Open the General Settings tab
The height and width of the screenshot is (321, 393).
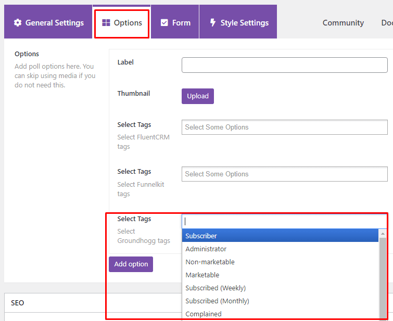pyautogui.click(x=48, y=22)
